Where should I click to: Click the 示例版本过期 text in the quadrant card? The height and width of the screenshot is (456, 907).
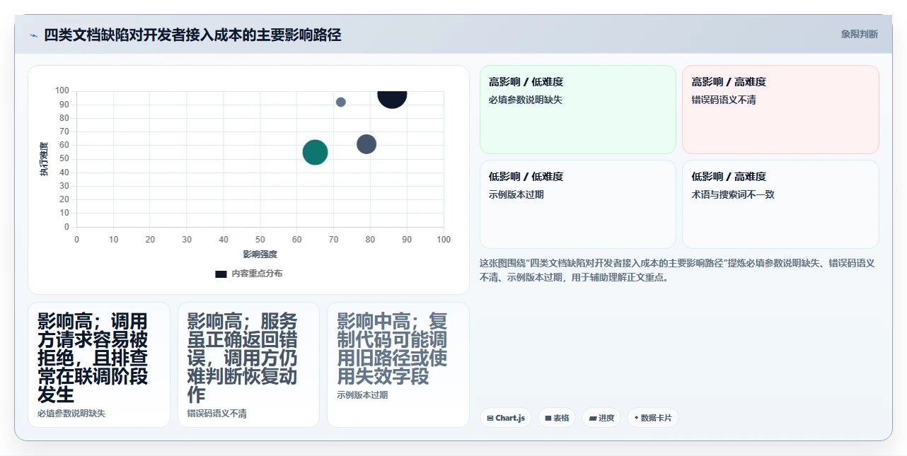tap(516, 194)
